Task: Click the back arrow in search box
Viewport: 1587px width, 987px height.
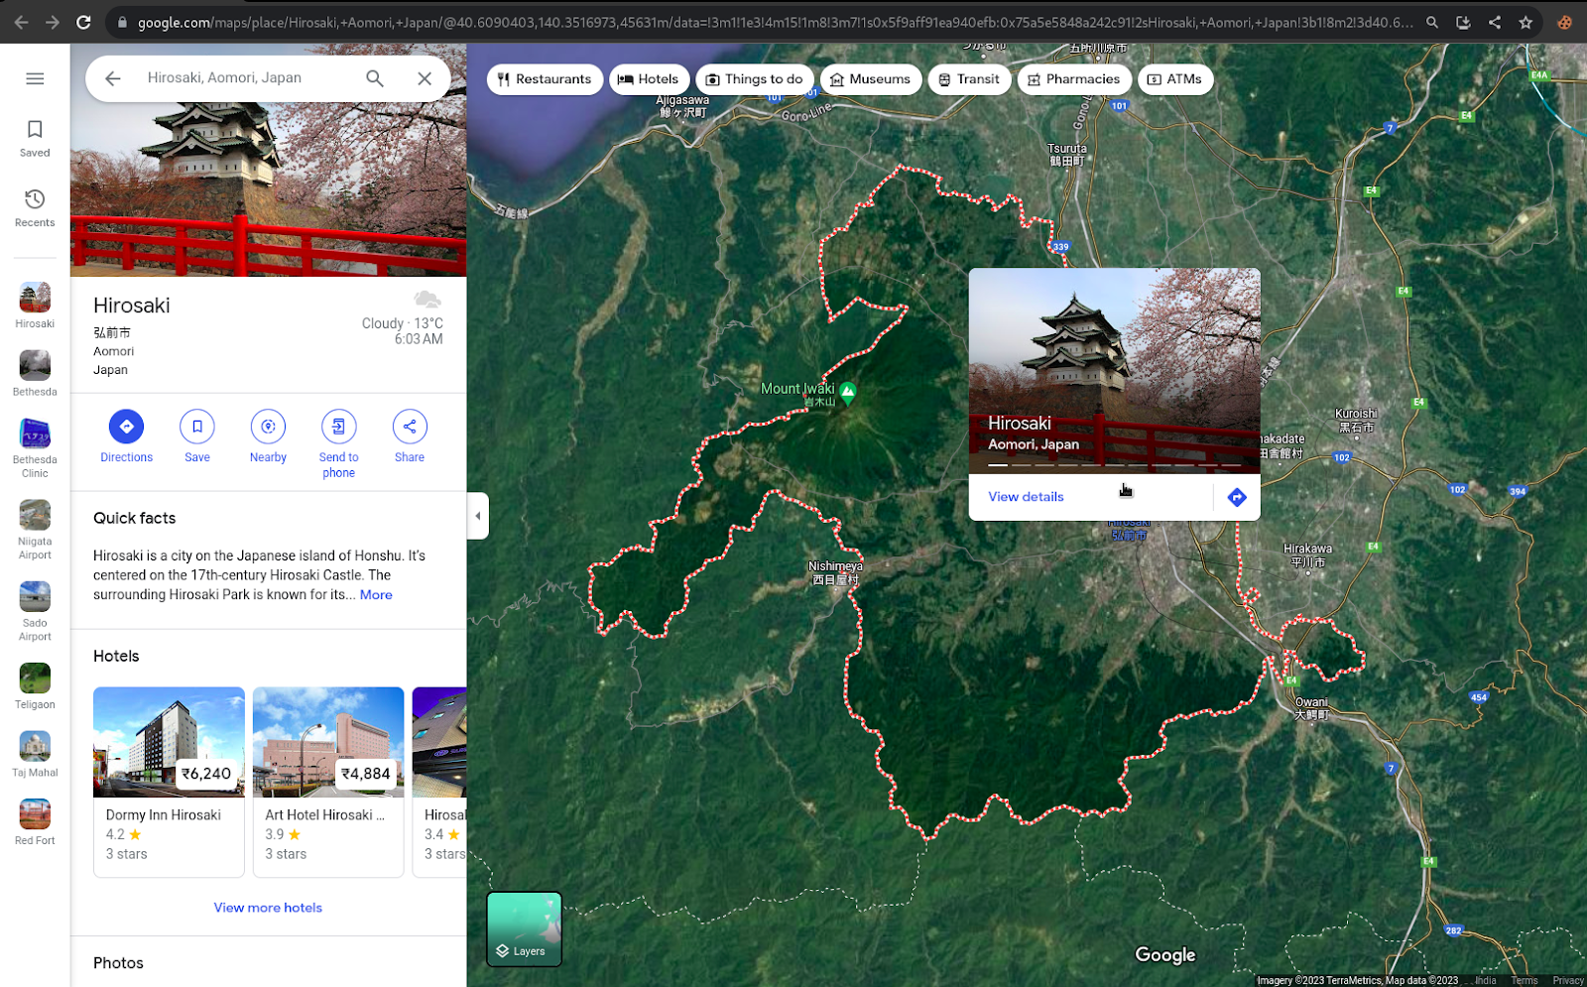Action: point(113,78)
